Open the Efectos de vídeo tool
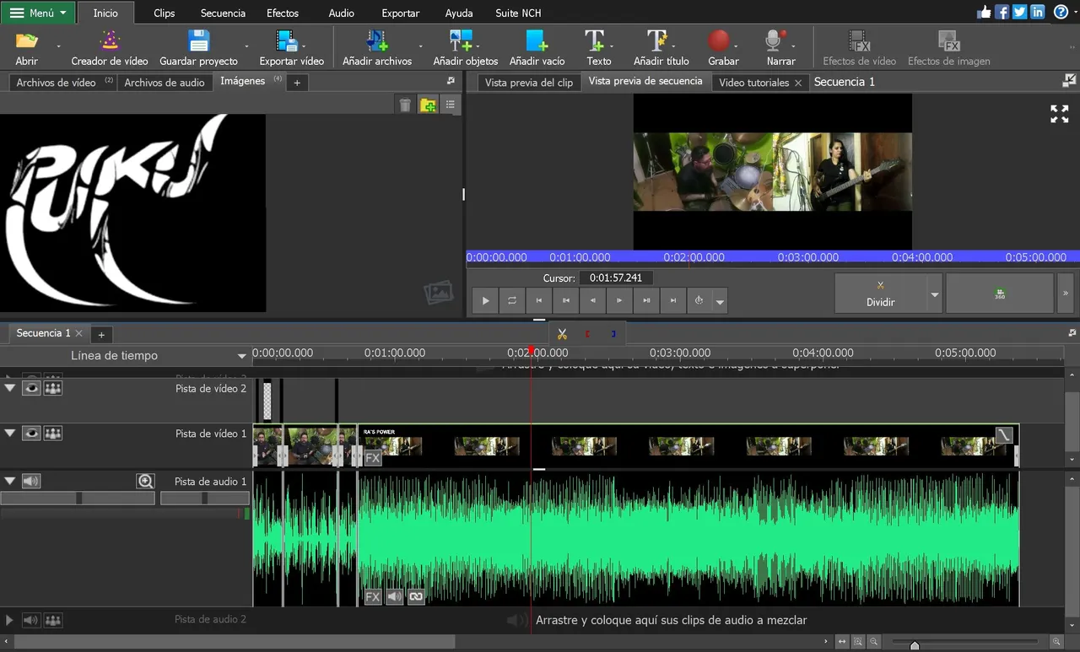The height and width of the screenshot is (652, 1080). coord(859,48)
